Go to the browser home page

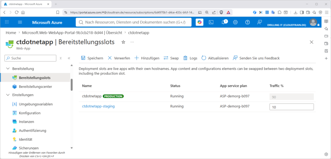point(23,12)
